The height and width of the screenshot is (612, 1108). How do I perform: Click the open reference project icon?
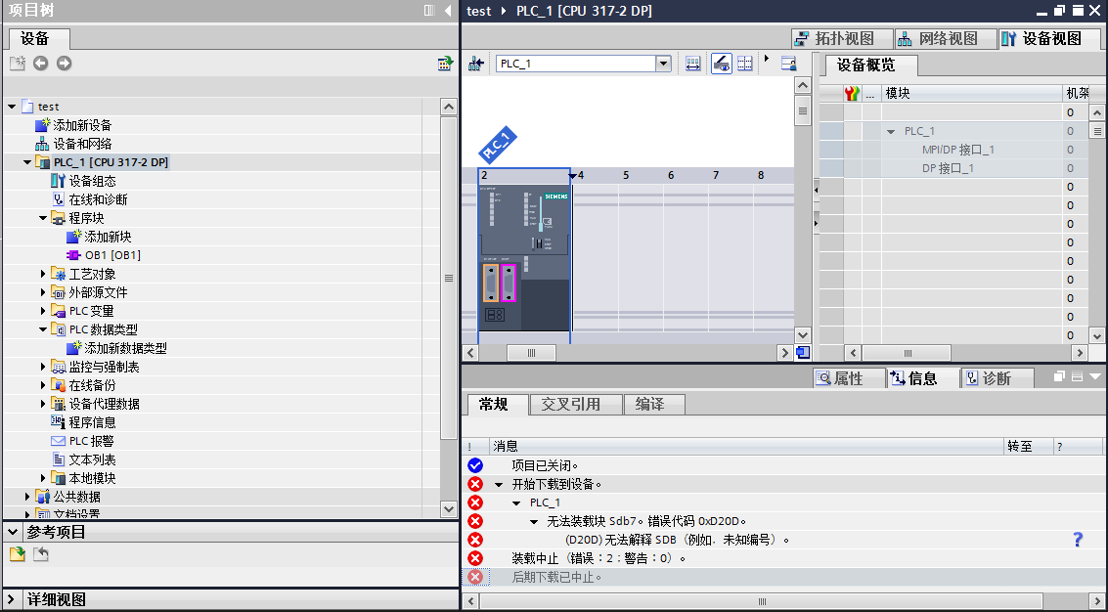[18, 554]
